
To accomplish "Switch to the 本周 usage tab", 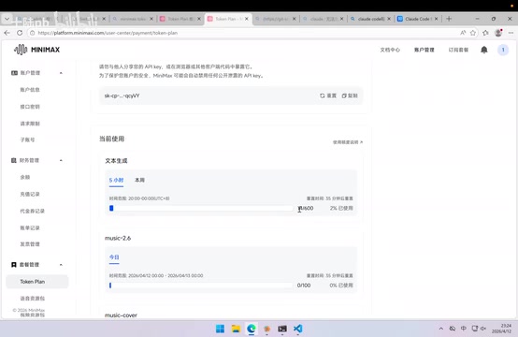I will coord(139,181).
